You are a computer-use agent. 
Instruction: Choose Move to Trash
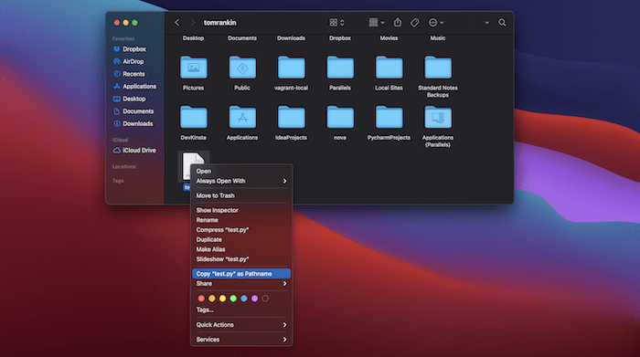click(x=241, y=195)
